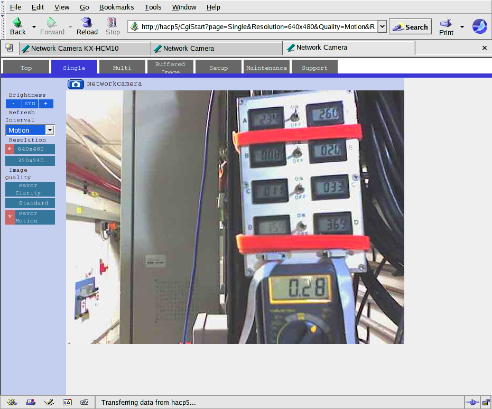Click the camera snapshot icon
The image size is (492, 409).
(x=76, y=84)
